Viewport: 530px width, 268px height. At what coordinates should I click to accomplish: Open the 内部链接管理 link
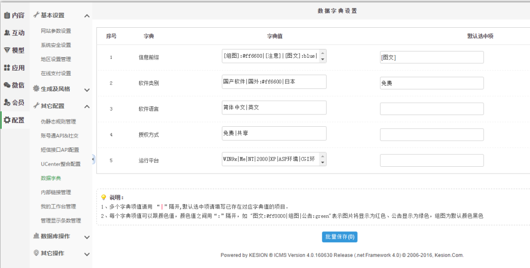point(56,192)
